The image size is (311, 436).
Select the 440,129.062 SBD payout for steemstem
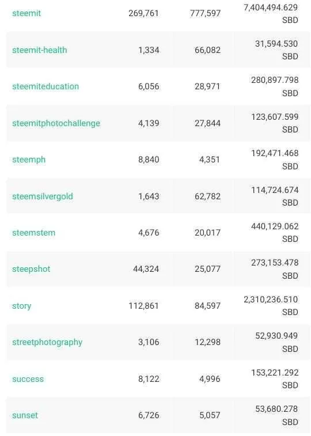tap(275, 233)
